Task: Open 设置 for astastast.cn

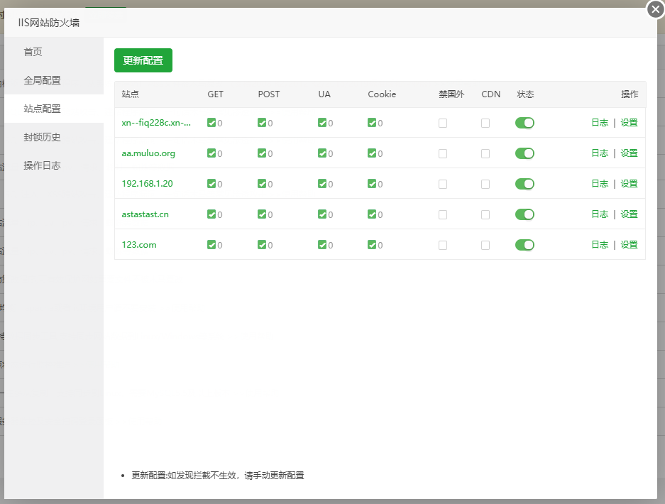Action: tap(629, 214)
